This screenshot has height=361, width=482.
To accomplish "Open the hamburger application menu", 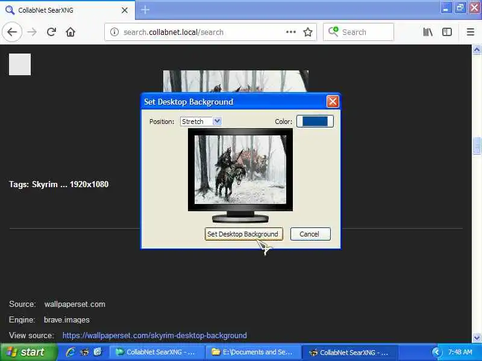I will 471,32.
